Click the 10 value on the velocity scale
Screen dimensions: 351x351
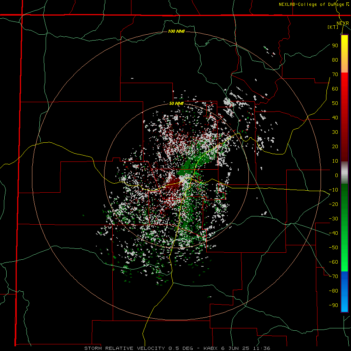[x=335, y=161]
